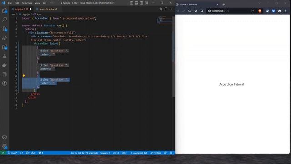
Task: Reload the browser page
Action: 190,11
